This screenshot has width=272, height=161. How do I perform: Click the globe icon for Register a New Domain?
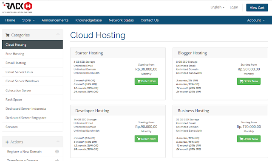(57, 152)
